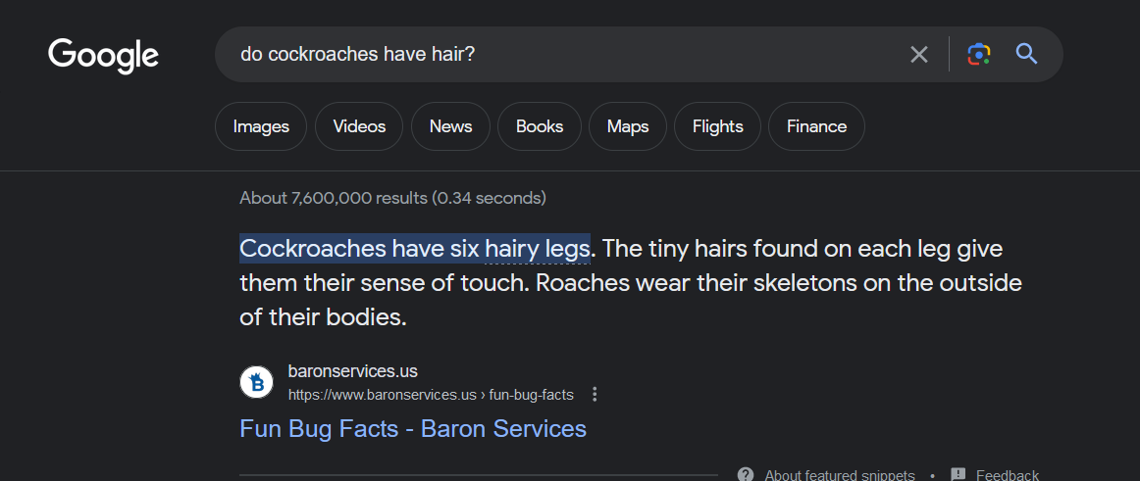Click the Google logo

(103, 55)
